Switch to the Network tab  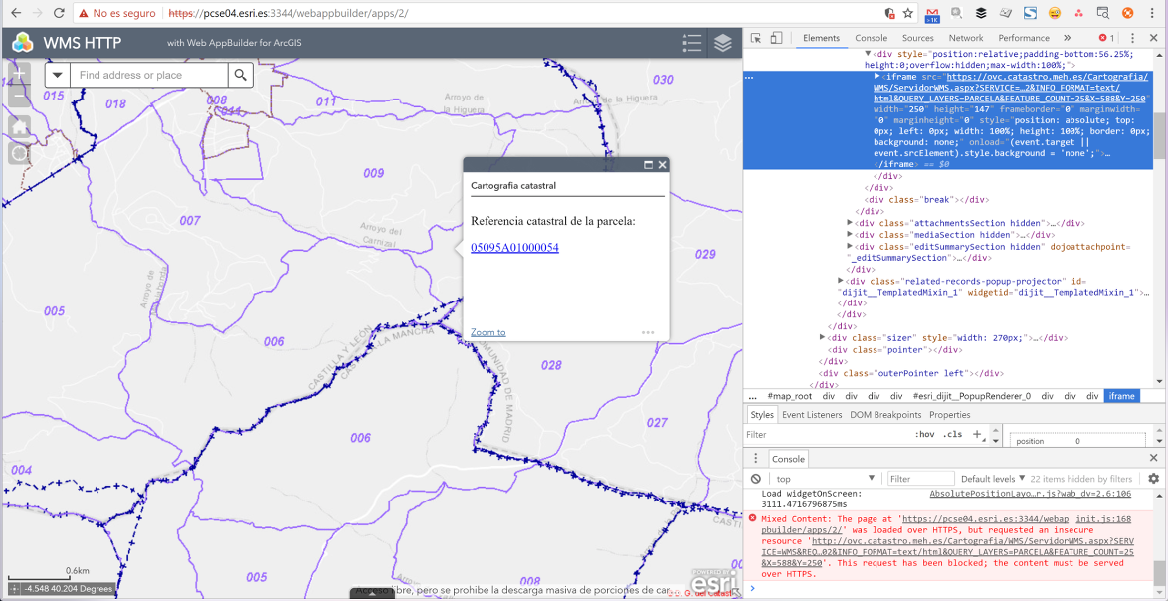966,38
